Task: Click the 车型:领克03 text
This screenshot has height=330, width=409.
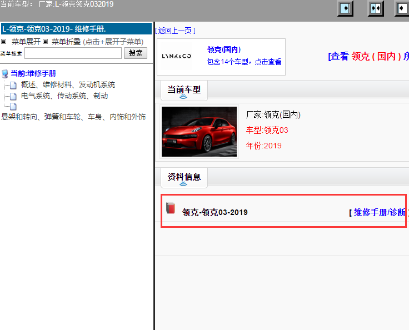Action: (267, 130)
